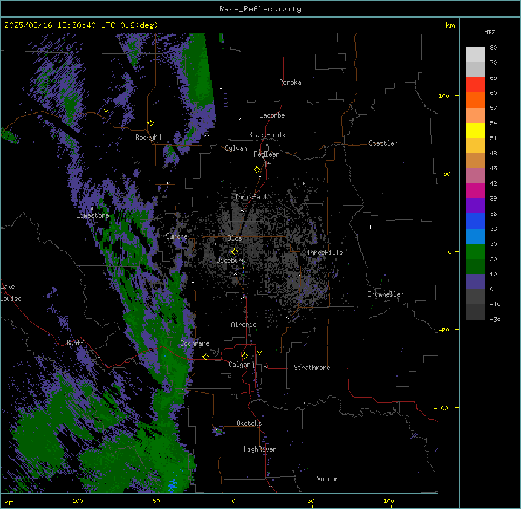Select the Limestone label
Screen dimensions: 521x509
(92, 215)
